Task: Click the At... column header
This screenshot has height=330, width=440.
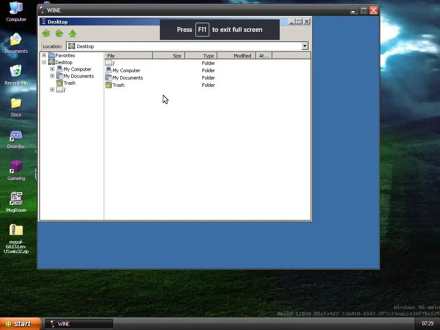Action: 264,55
